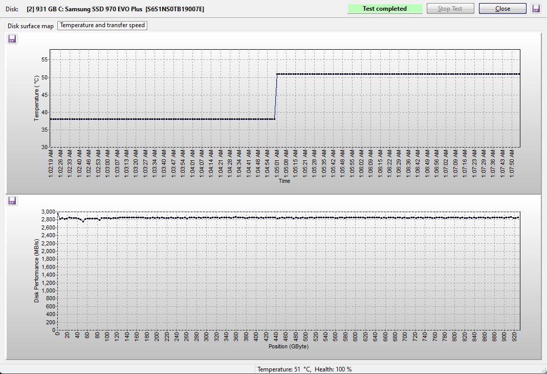Image resolution: width=547 pixels, height=374 pixels.
Task: Switch to the Disk surface map tab
Action: [30, 26]
